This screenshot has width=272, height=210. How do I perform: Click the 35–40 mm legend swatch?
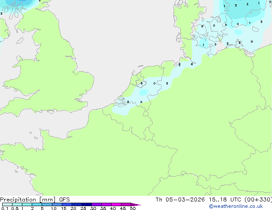pos(106,204)
